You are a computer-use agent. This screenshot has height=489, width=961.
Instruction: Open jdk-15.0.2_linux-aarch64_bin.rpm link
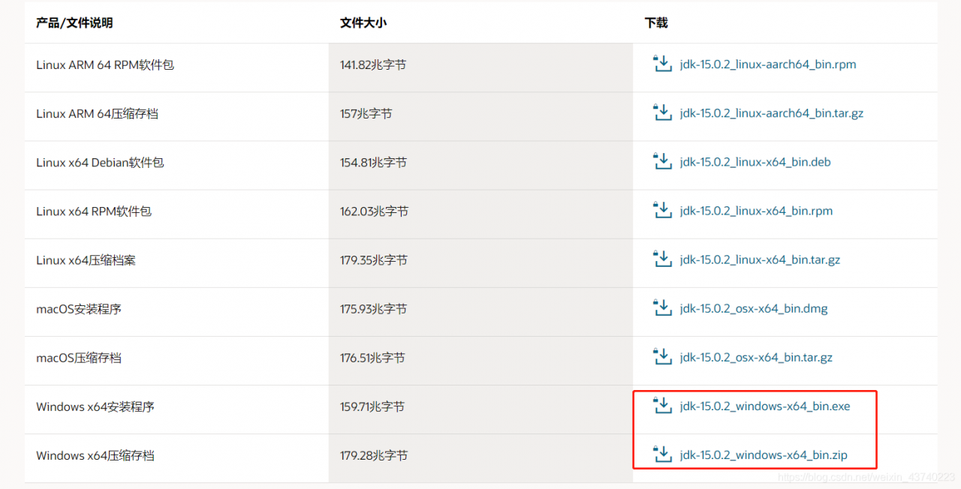pyautogui.click(x=768, y=64)
